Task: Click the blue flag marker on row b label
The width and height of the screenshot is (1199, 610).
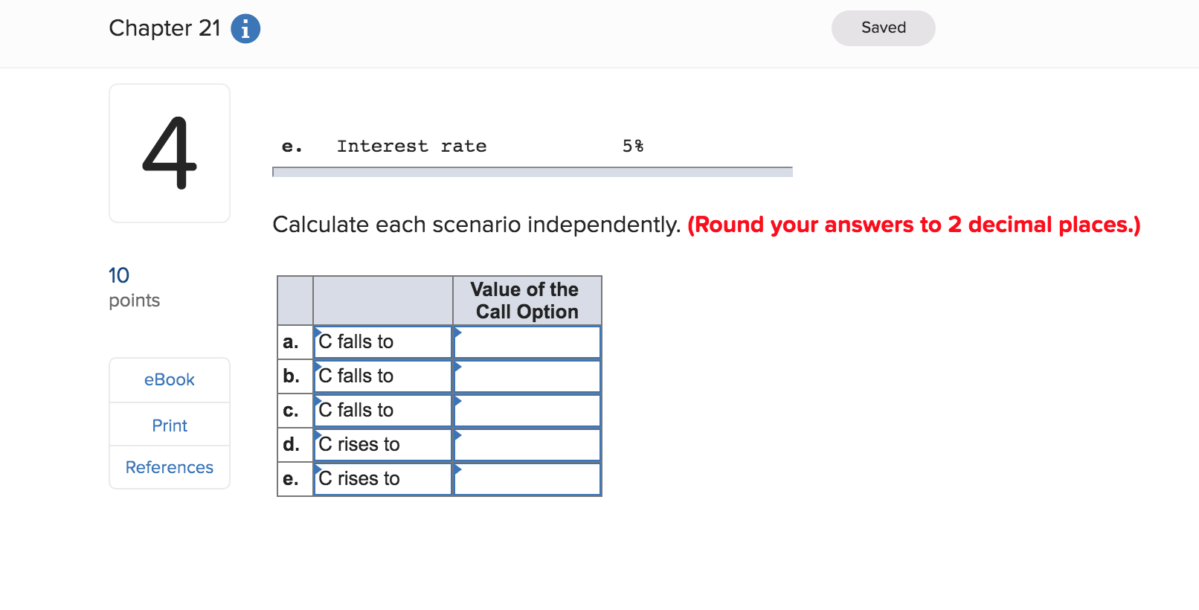Action: click(317, 367)
